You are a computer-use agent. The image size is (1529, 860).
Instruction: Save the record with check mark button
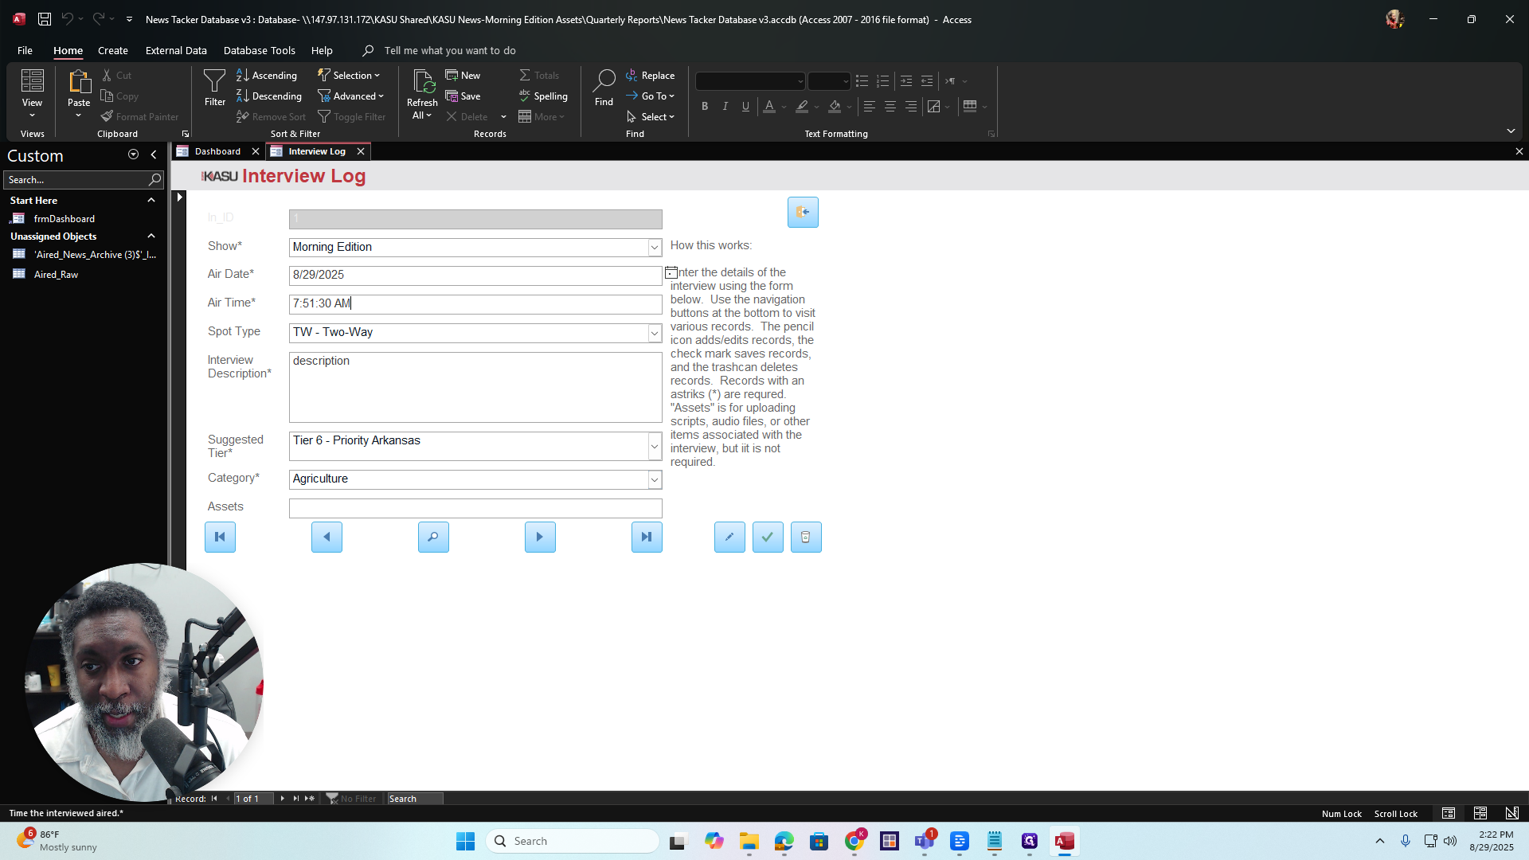(x=768, y=537)
